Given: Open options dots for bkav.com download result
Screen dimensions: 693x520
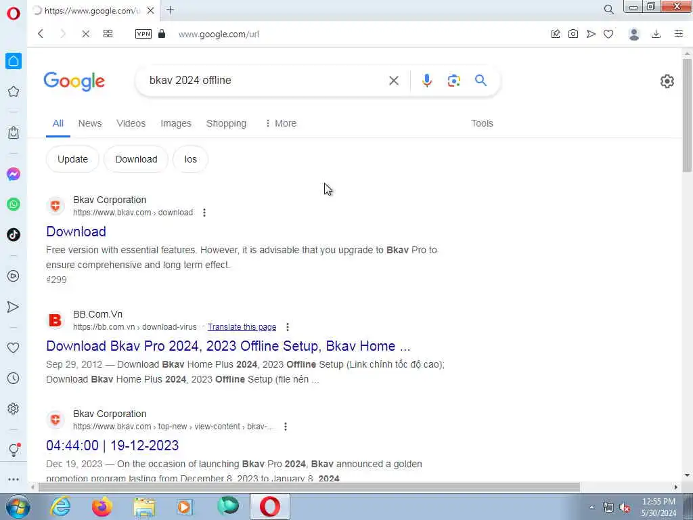Looking at the screenshot, I should pos(204,213).
